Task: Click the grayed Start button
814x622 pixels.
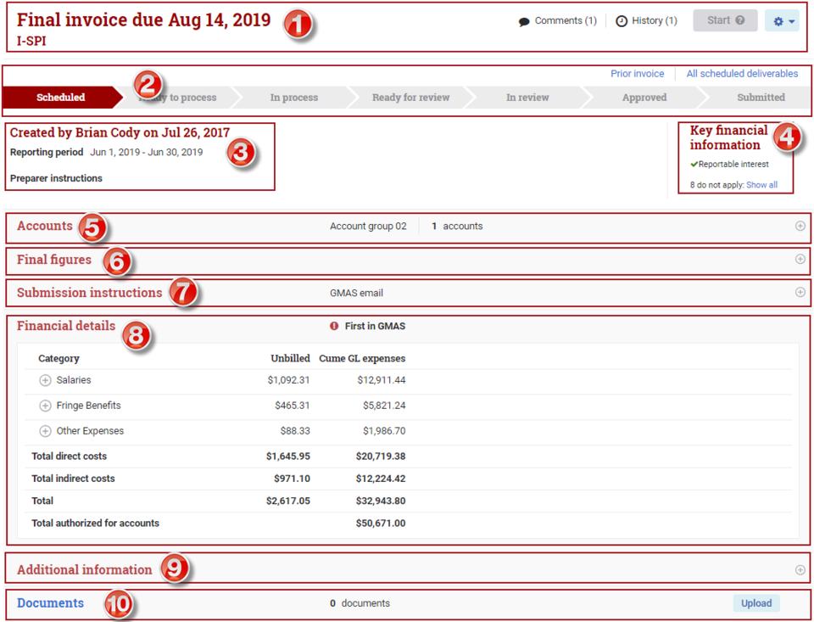Action: (725, 20)
